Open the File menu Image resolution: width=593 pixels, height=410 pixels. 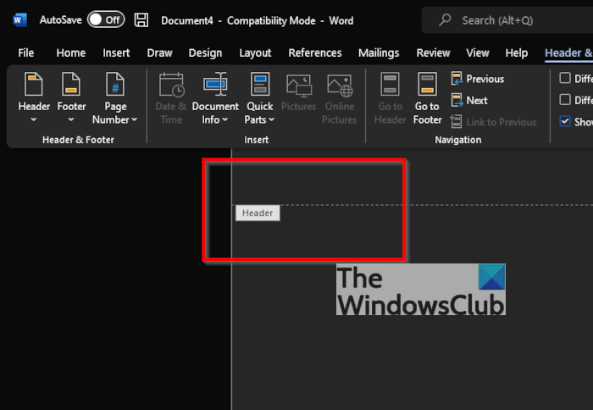coord(25,53)
